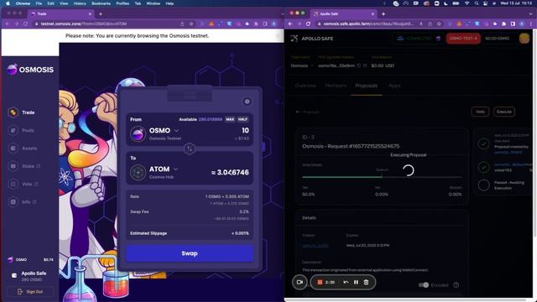537x302 pixels.
Task: Click the vote progress bar in Vote Details
Action: (382, 177)
